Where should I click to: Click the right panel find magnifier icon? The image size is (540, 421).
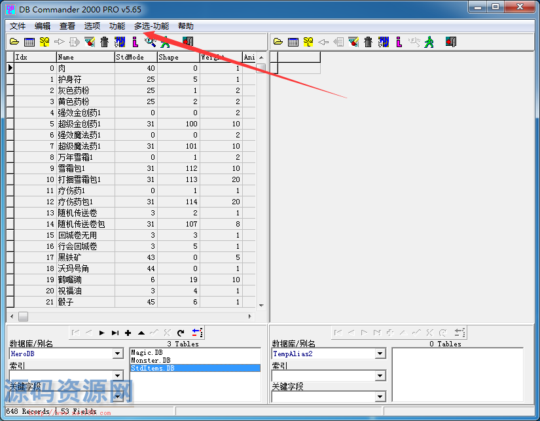pyautogui.click(x=414, y=42)
